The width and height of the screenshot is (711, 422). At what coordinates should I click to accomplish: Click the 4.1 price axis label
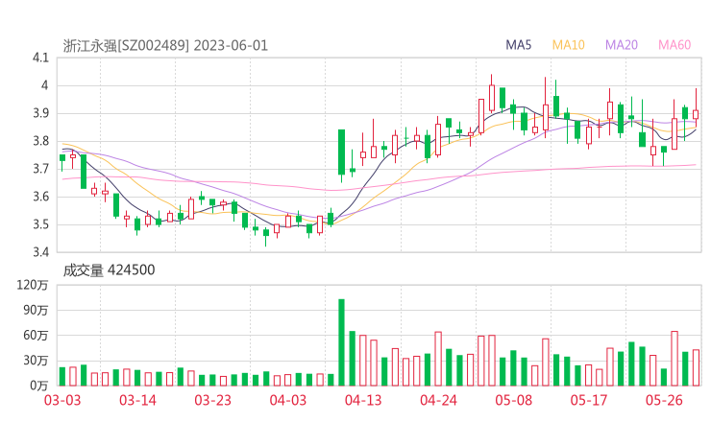pos(40,58)
